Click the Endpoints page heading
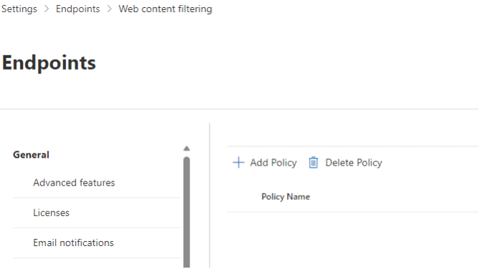 49,63
